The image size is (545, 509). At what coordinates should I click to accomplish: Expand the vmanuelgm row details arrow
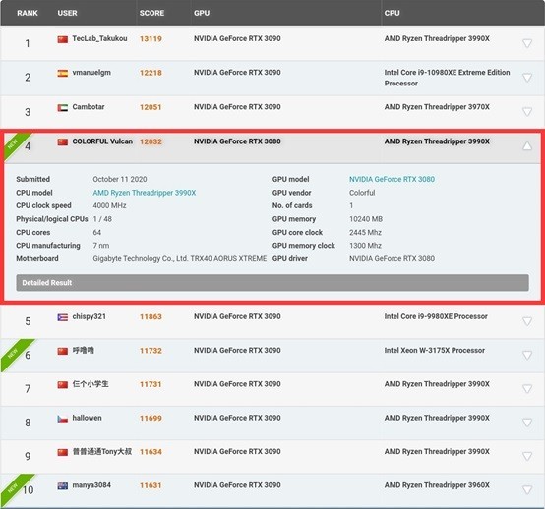point(527,77)
